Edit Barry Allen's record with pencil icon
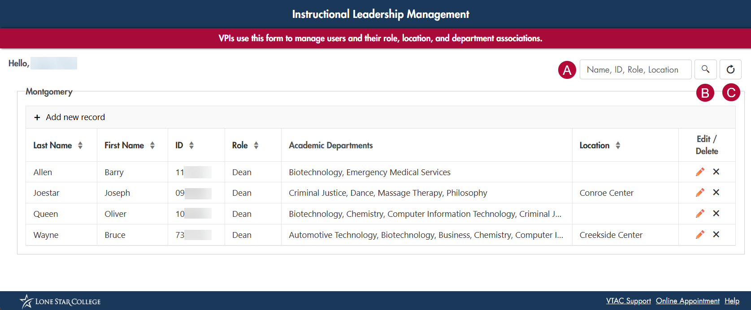751x310 pixels. tap(700, 172)
